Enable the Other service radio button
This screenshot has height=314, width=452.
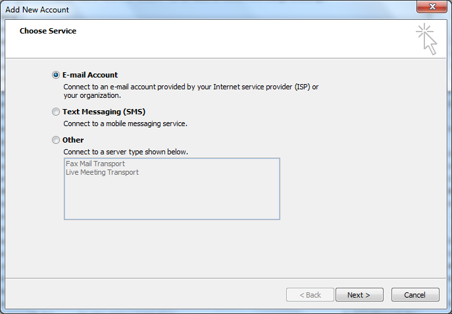[x=56, y=140]
